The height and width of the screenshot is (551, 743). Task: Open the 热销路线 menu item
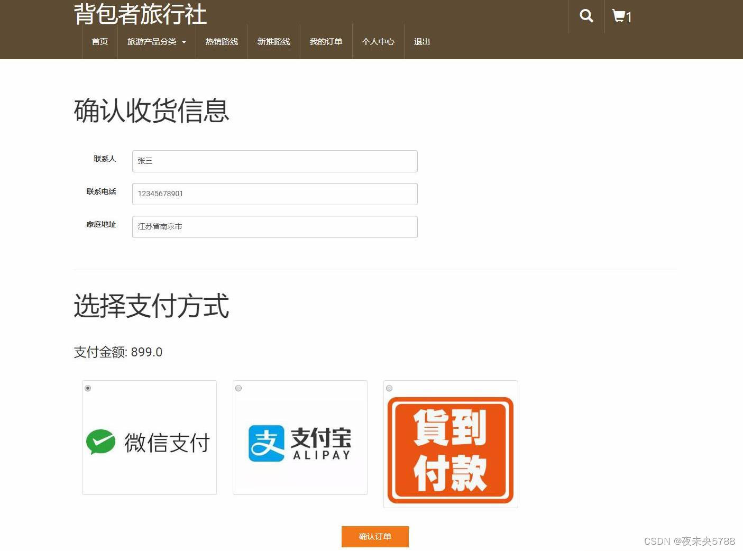222,42
